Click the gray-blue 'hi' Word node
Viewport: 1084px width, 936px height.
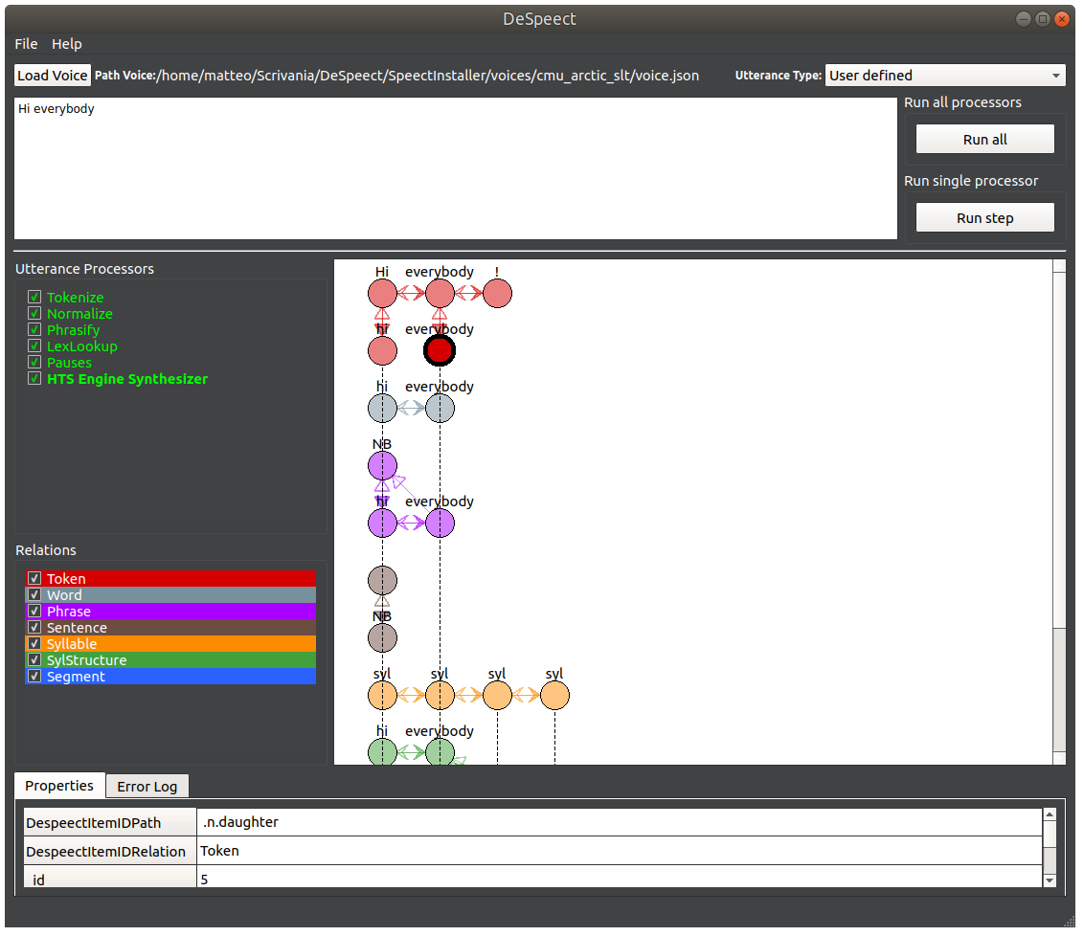[x=382, y=409]
